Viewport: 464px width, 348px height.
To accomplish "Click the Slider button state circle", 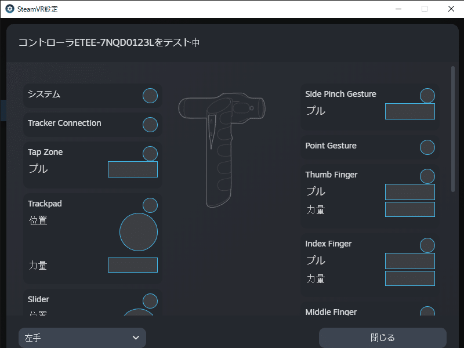I will tap(150, 301).
